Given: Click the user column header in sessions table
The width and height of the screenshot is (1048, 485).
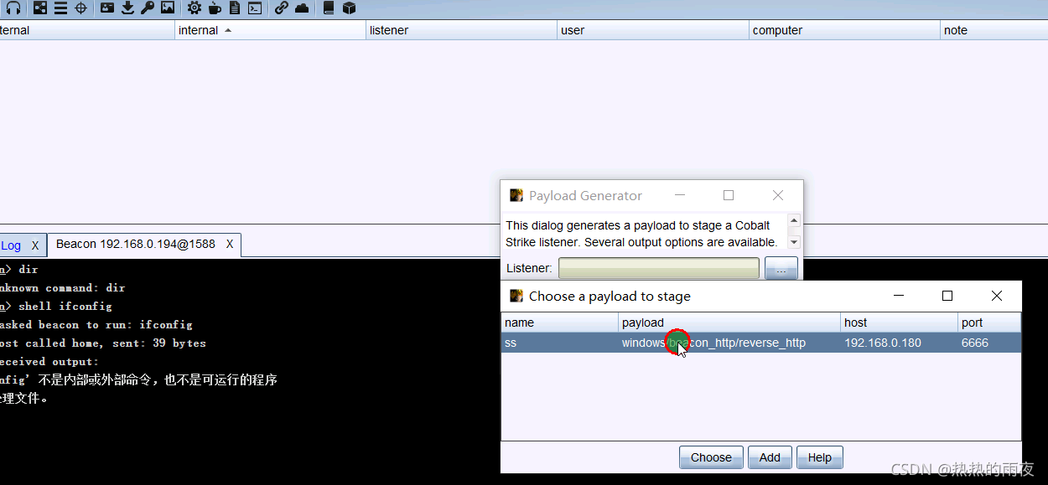Looking at the screenshot, I should [x=653, y=30].
